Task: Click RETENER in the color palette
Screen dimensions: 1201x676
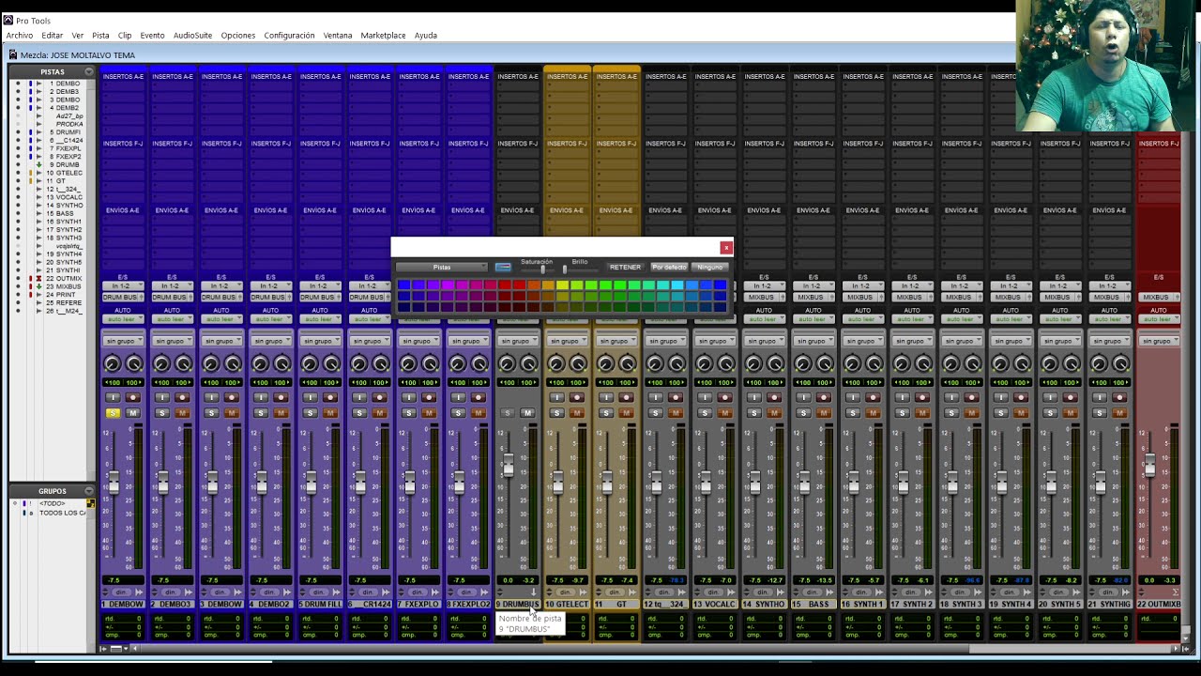Action: pyautogui.click(x=625, y=268)
